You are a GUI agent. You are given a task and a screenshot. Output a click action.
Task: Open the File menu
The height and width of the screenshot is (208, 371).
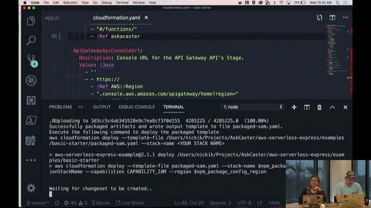[x=46, y=2]
